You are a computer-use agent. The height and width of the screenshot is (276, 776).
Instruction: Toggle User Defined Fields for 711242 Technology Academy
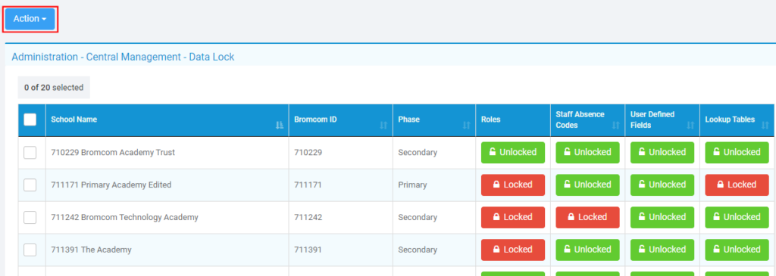click(662, 217)
